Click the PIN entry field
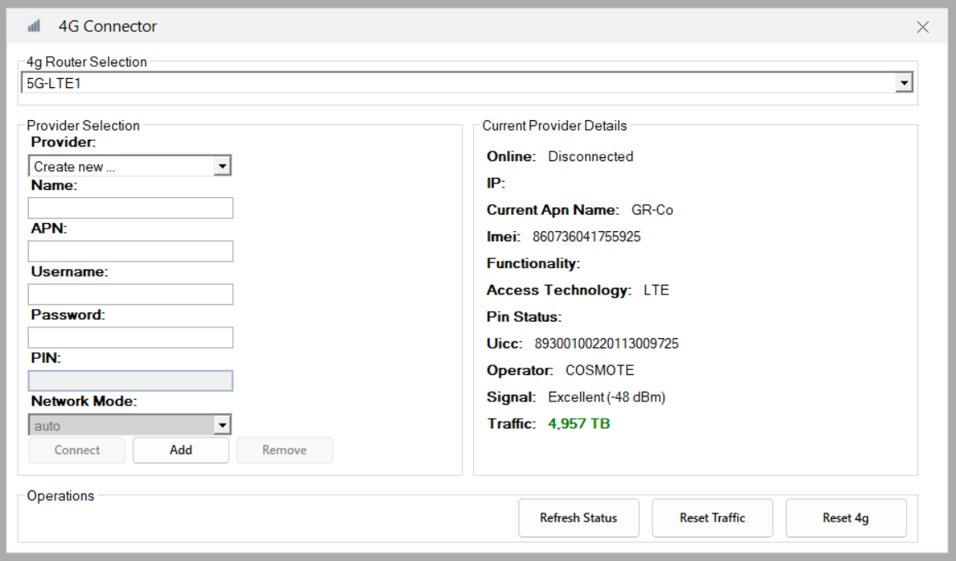Viewport: 956px width, 561px height. [131, 380]
